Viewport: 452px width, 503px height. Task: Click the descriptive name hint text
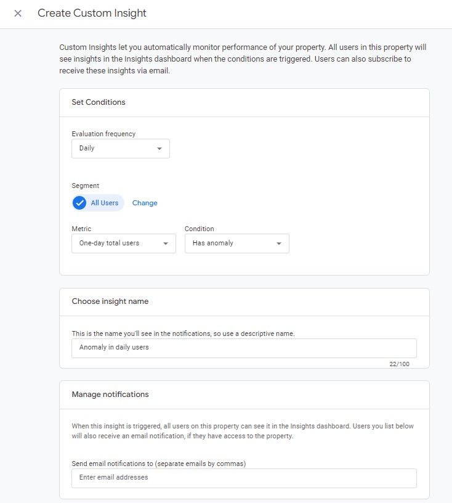point(183,333)
